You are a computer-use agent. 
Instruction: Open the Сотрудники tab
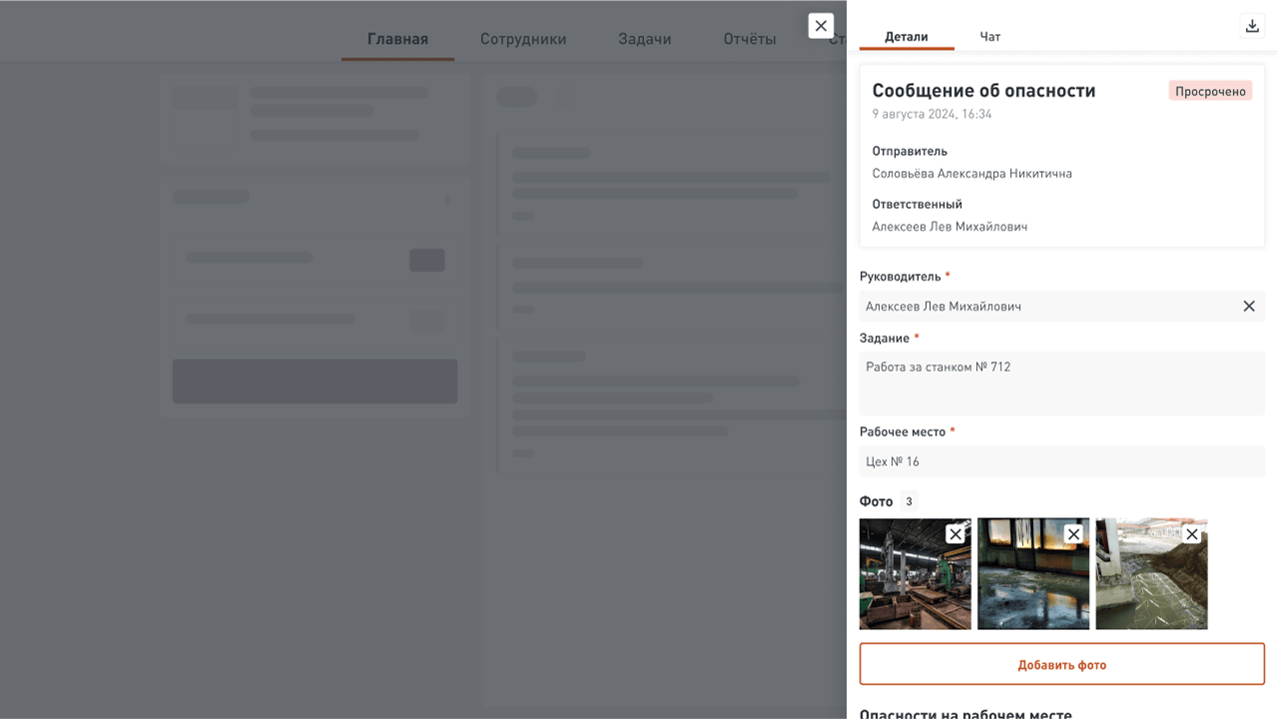click(523, 39)
